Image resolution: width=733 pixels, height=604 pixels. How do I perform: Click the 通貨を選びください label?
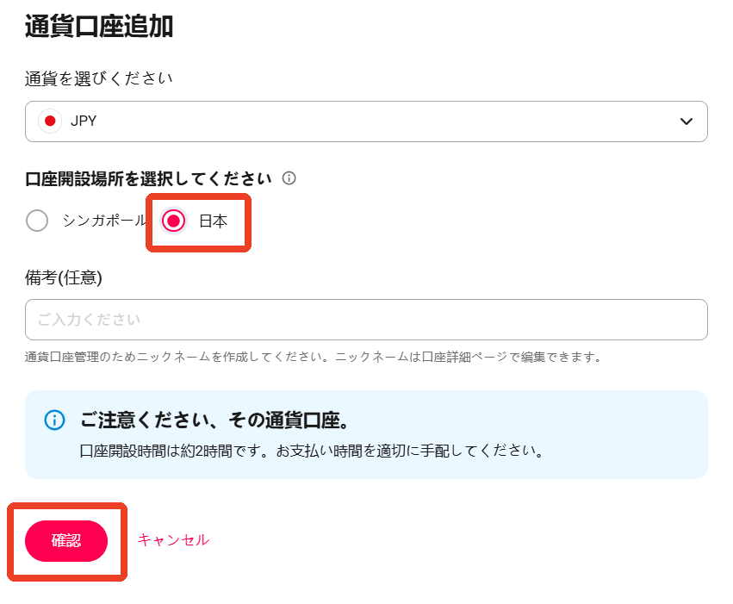pos(99,78)
